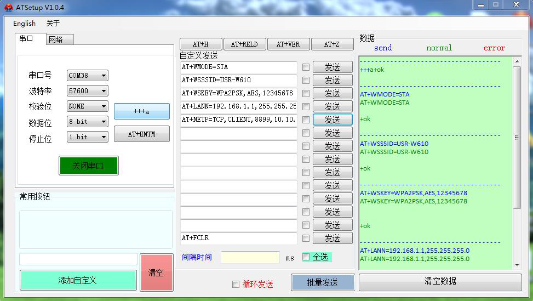Minimize the ATSetup window

tap(481, 5)
